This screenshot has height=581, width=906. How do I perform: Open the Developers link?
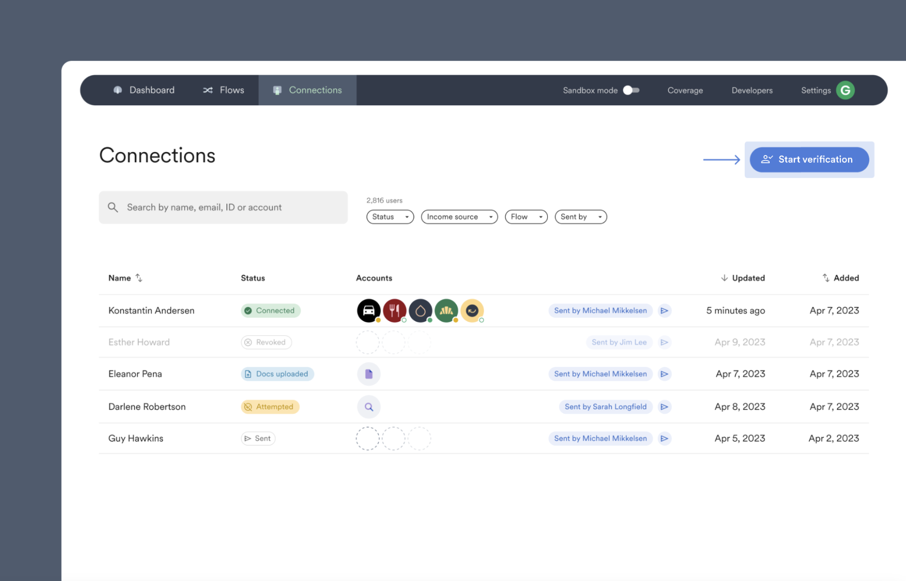point(751,90)
